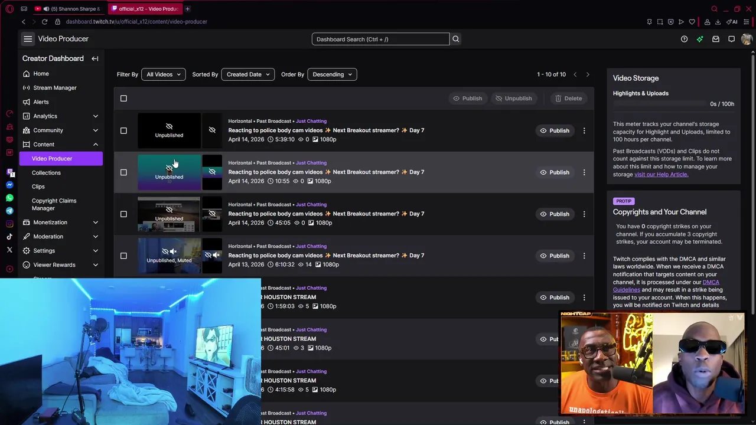Reload the page in the browser
This screenshot has width=756, height=425.
tap(44, 22)
